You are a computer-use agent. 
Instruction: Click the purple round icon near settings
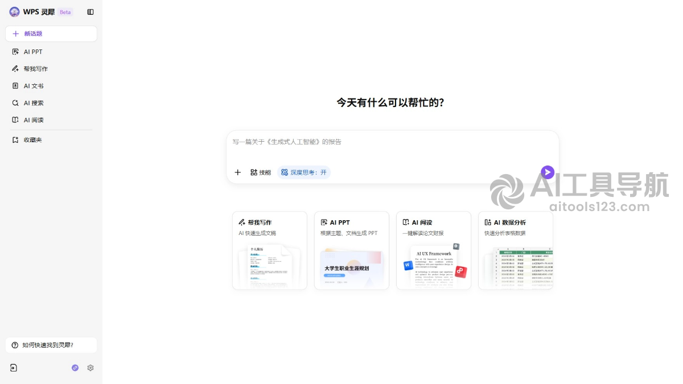pos(75,368)
